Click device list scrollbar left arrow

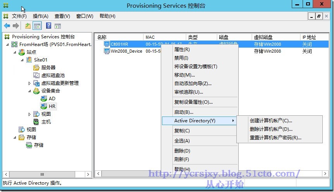[x=98, y=173]
